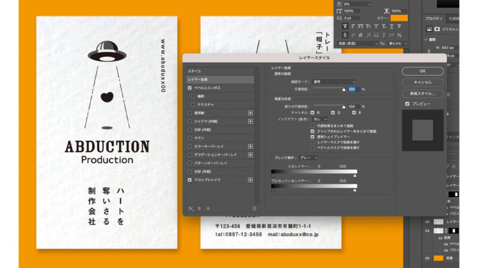Click the move effect down arrow

[x=208, y=208]
